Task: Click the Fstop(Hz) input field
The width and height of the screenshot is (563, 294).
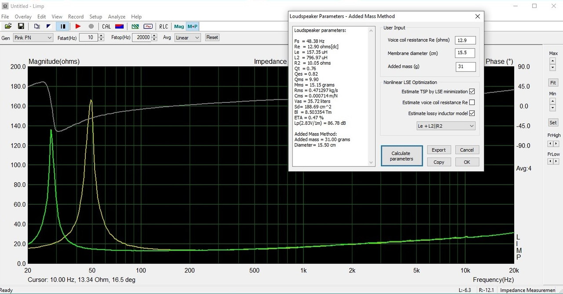Action: pos(141,38)
